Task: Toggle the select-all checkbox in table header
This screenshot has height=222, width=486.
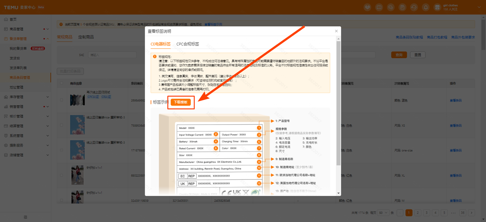Action: (x=61, y=83)
